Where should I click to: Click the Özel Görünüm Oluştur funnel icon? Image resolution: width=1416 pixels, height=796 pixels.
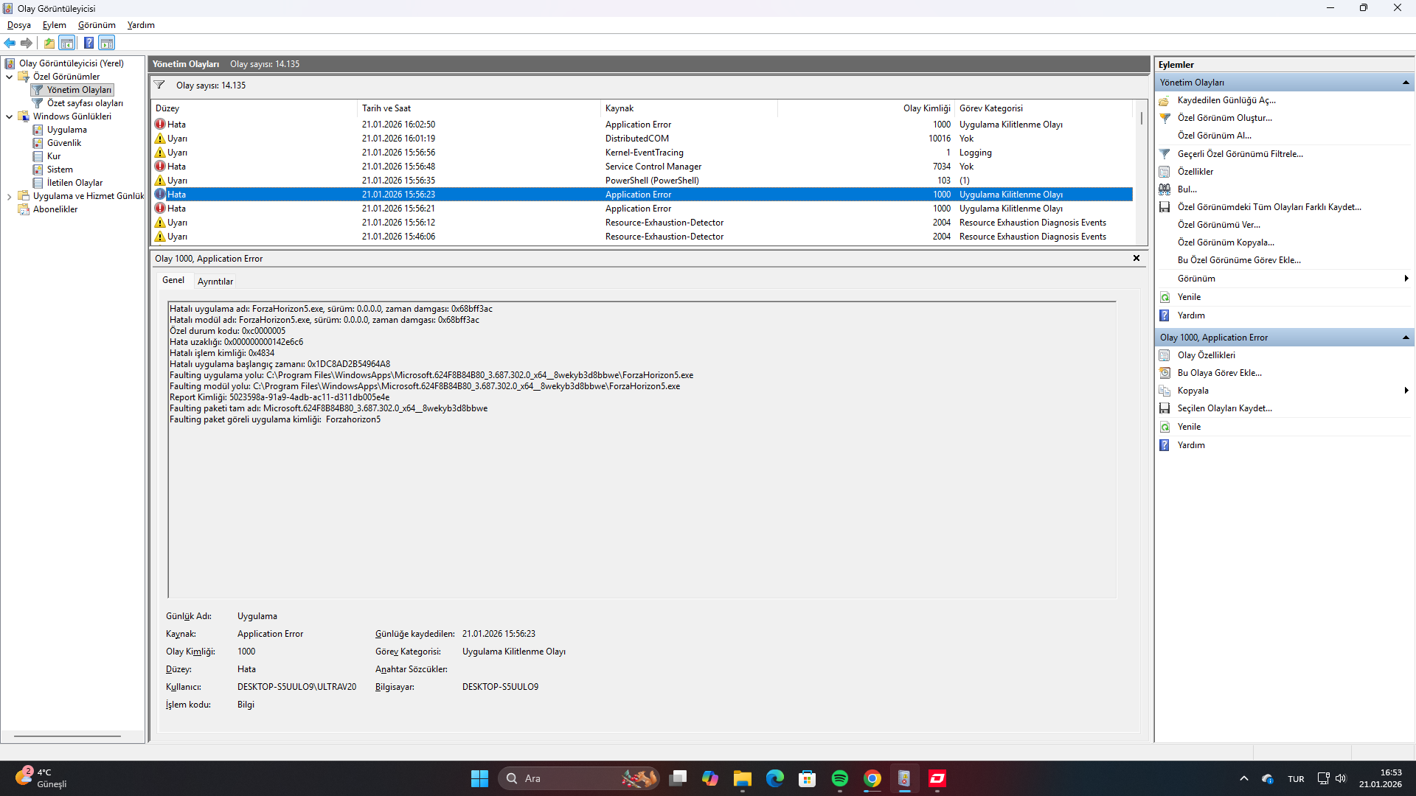pos(1165,118)
